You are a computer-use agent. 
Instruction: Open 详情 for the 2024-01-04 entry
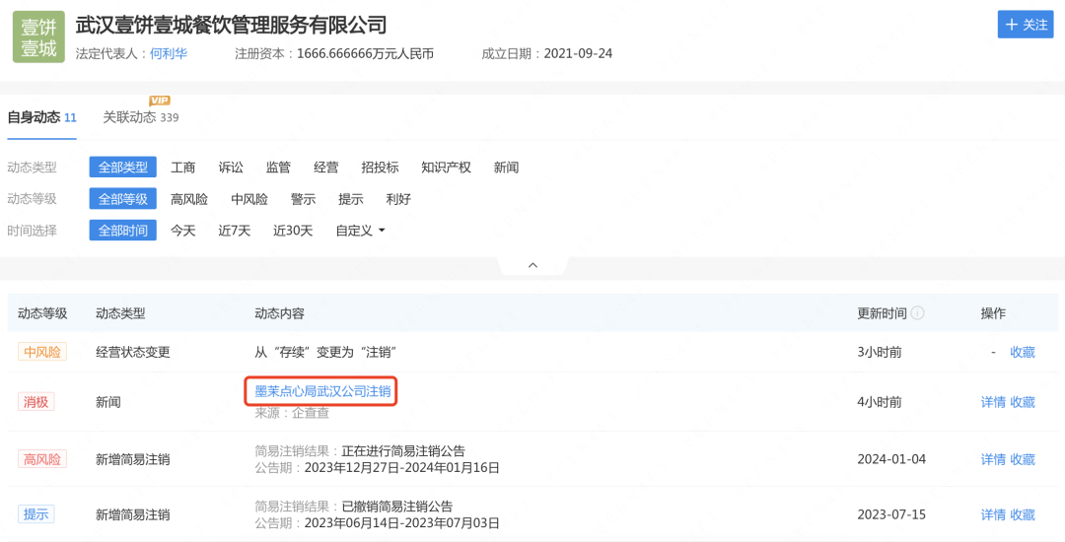[x=993, y=459]
